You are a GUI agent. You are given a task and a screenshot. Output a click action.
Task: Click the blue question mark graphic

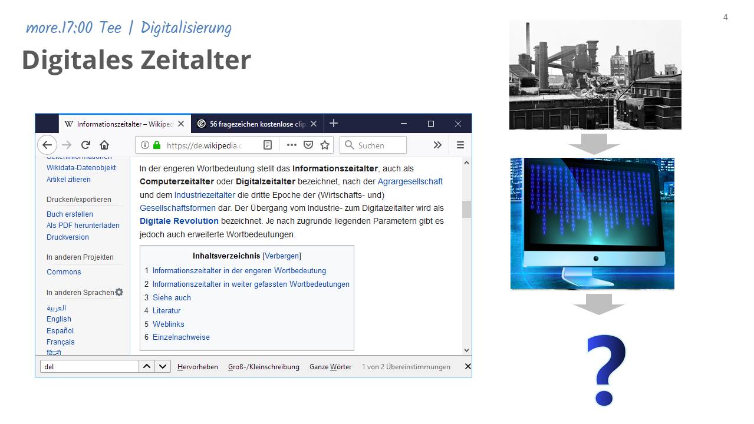pyautogui.click(x=605, y=370)
